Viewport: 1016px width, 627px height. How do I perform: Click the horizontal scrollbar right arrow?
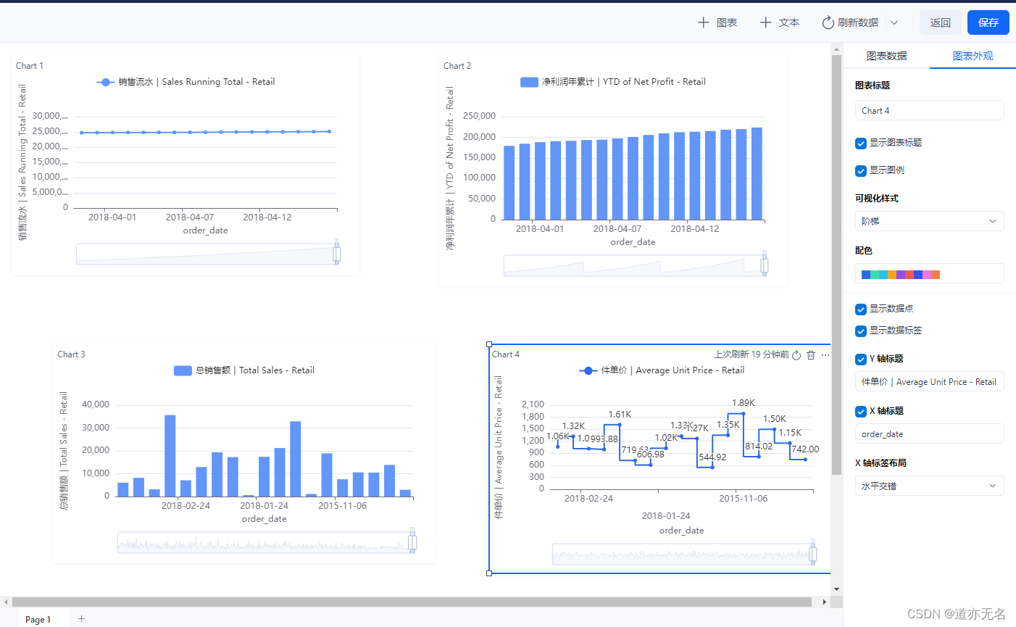pyautogui.click(x=825, y=602)
